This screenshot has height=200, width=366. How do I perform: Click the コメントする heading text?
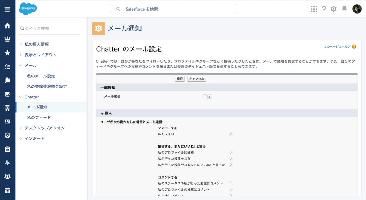pyautogui.click(x=168, y=177)
